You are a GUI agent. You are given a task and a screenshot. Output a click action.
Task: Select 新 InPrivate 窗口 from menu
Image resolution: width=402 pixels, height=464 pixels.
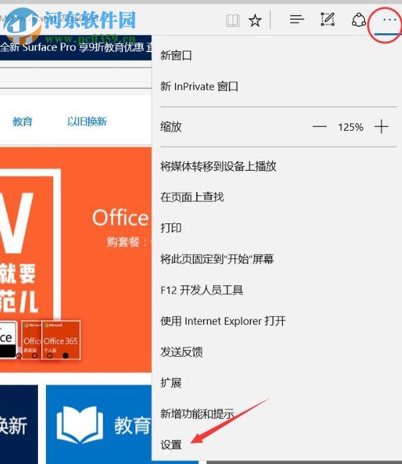tap(199, 86)
